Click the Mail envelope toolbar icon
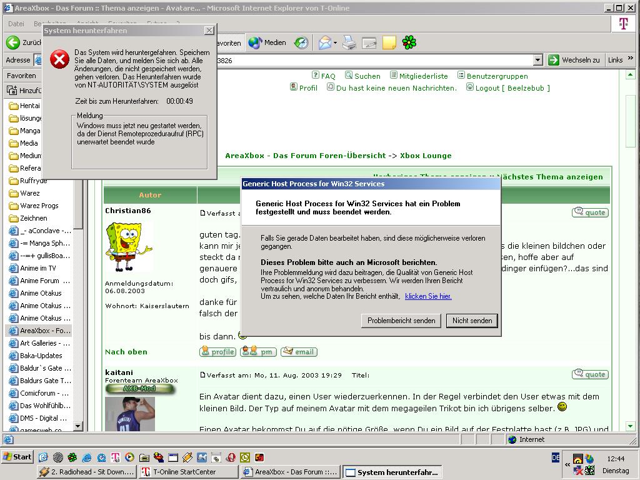The width and height of the screenshot is (640, 480). pos(325,43)
